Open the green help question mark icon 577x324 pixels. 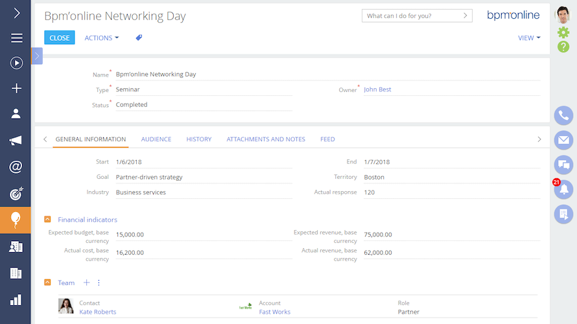(563, 47)
